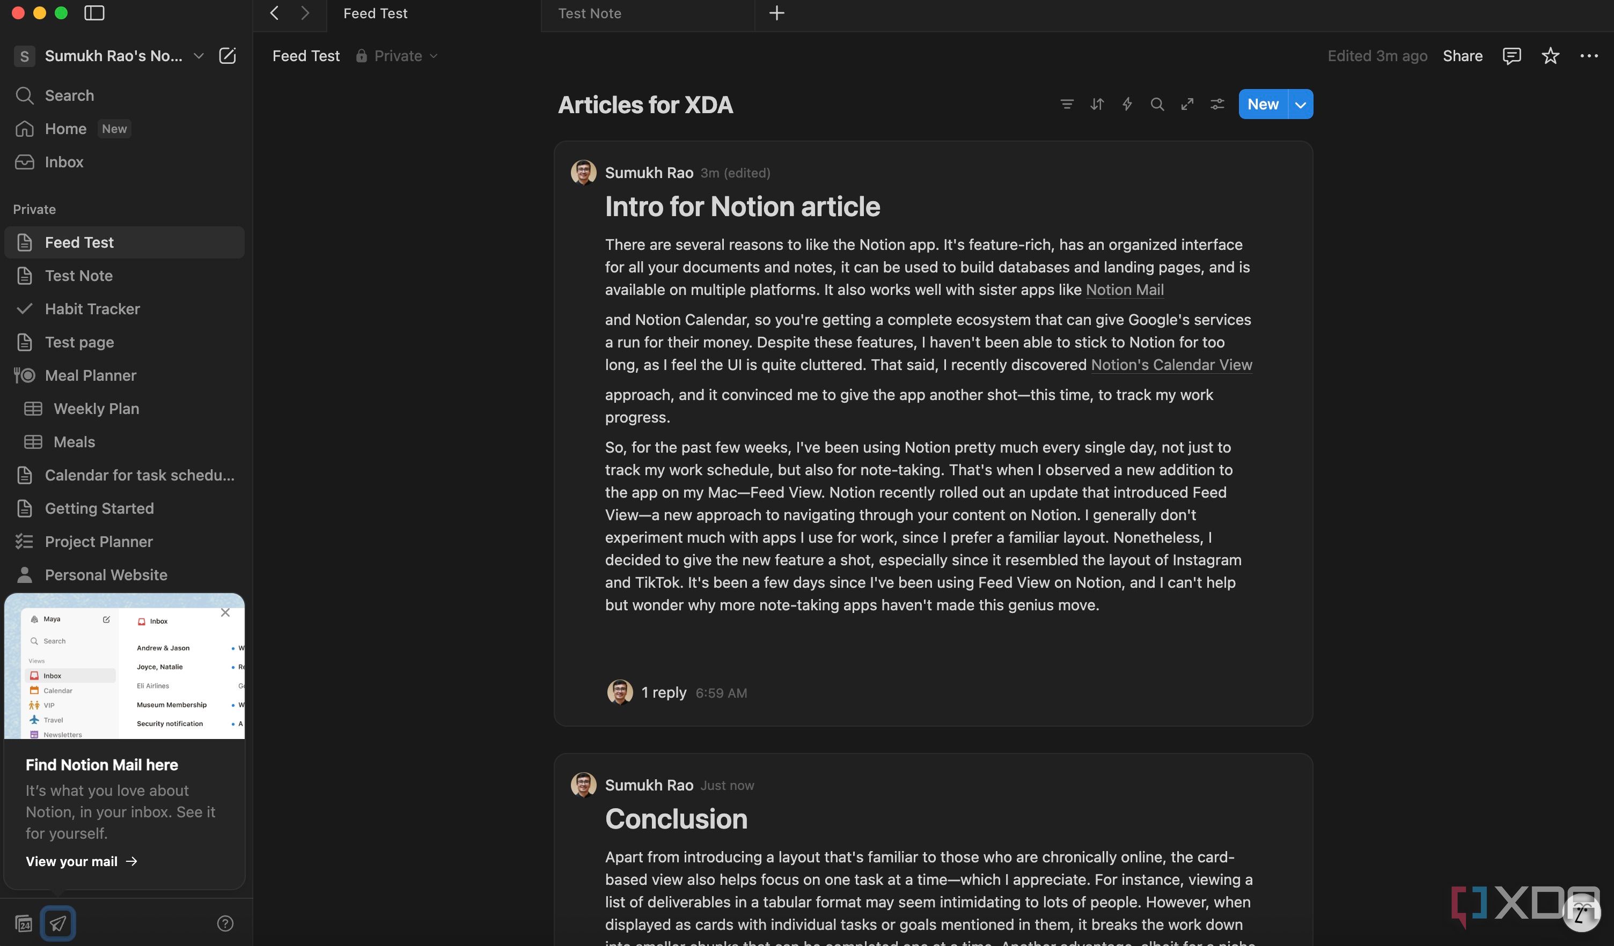Expand the workspace switcher chevron

coord(199,56)
